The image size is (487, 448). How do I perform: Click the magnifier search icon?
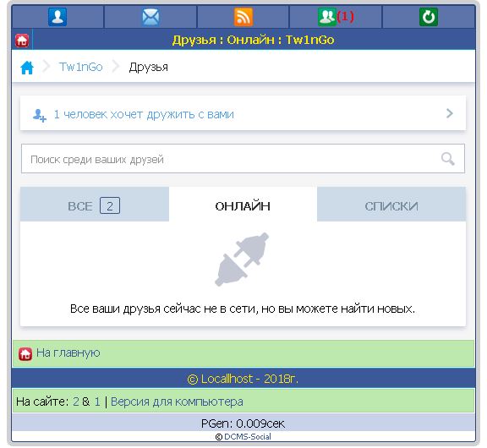(x=447, y=159)
